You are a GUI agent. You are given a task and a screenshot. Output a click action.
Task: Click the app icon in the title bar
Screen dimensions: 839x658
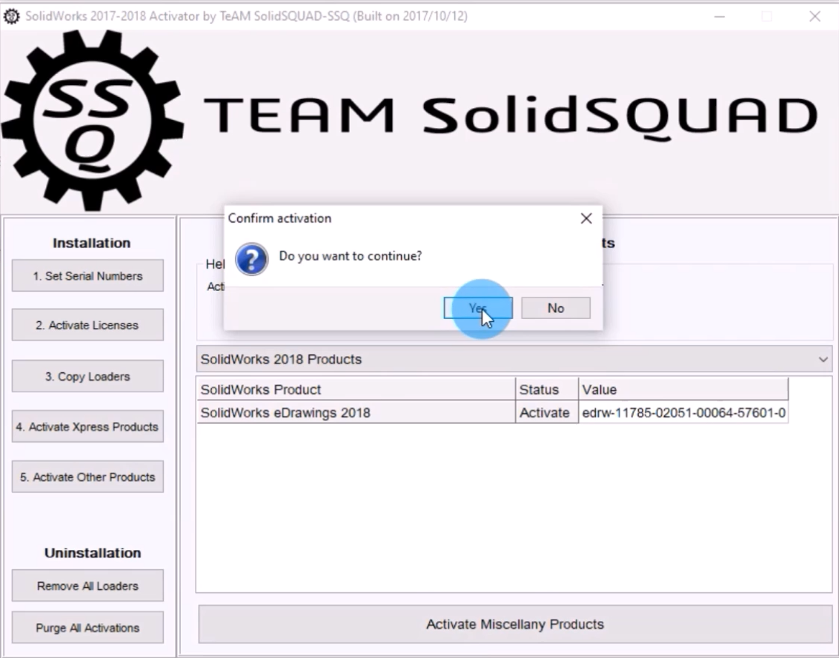[12, 16]
